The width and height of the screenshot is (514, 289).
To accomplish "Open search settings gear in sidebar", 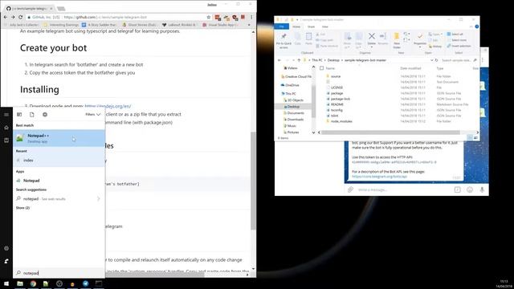I will tap(6, 248).
